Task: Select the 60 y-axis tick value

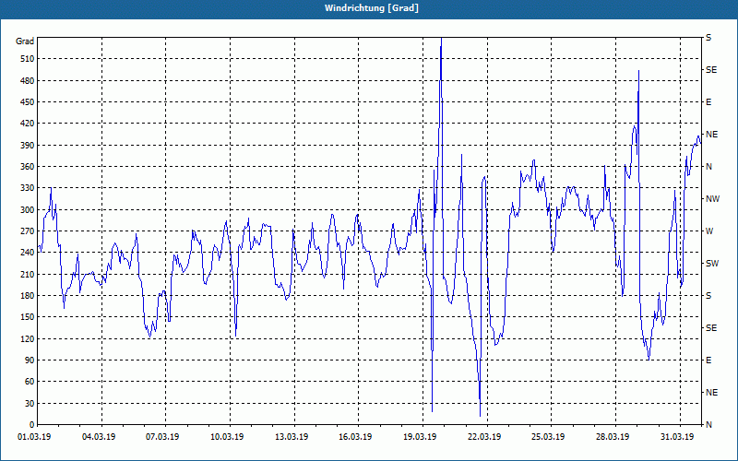Action: tap(30, 382)
